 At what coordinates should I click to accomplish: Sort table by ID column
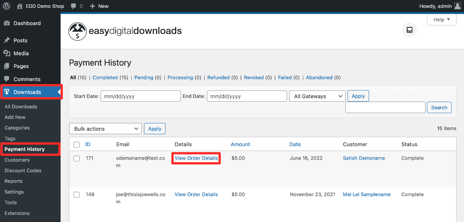coord(88,144)
